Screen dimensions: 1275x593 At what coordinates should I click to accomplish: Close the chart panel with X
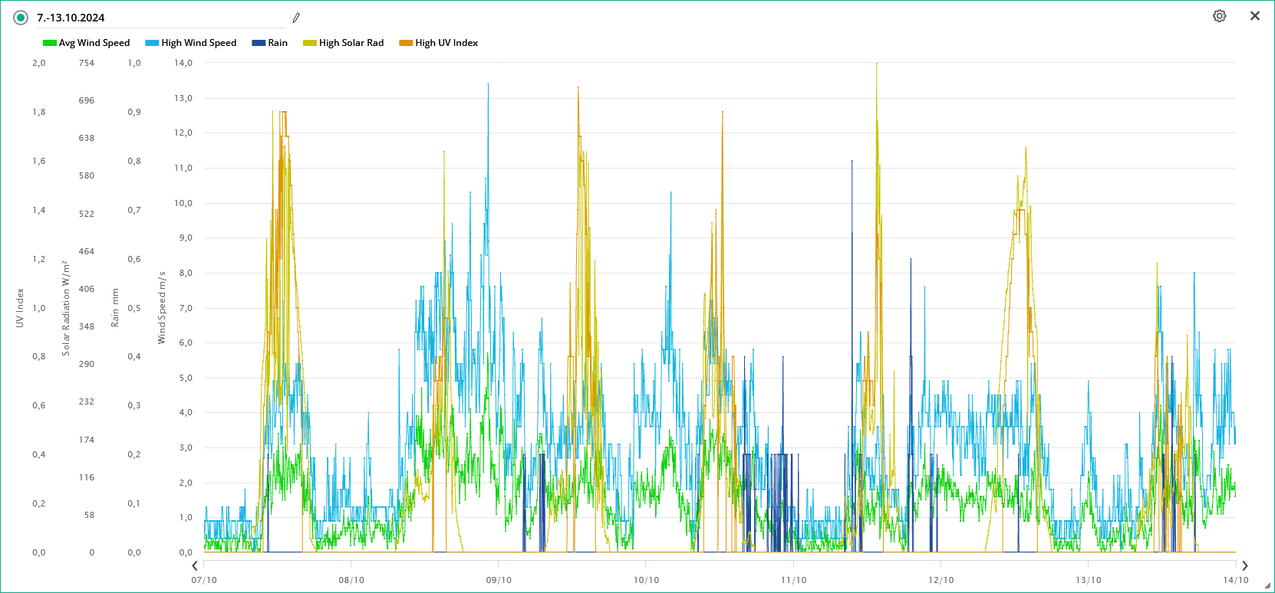1255,16
